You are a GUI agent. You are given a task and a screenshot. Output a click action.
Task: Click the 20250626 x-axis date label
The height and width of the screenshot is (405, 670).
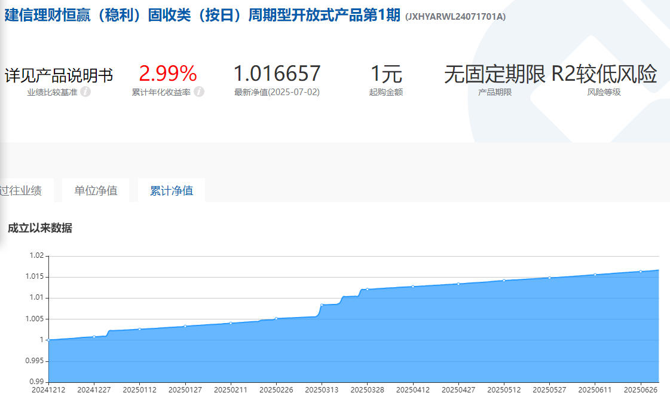[x=641, y=390]
